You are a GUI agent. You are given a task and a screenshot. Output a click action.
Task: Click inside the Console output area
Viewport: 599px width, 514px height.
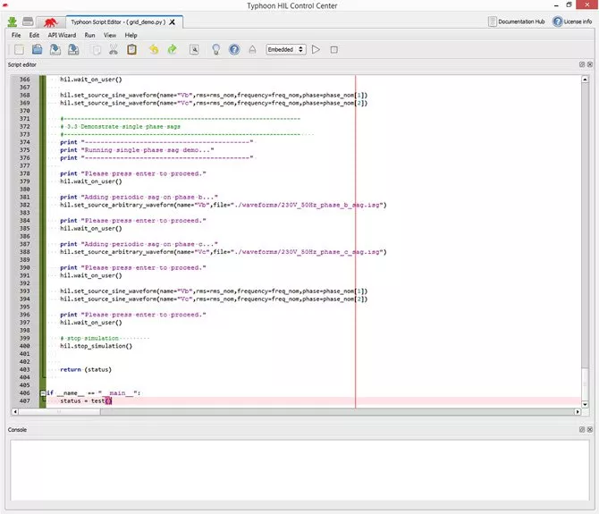tap(299, 470)
